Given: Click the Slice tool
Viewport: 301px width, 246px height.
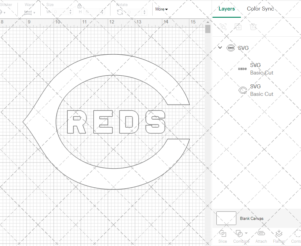Looking at the screenshot, I should pyautogui.click(x=222, y=237).
